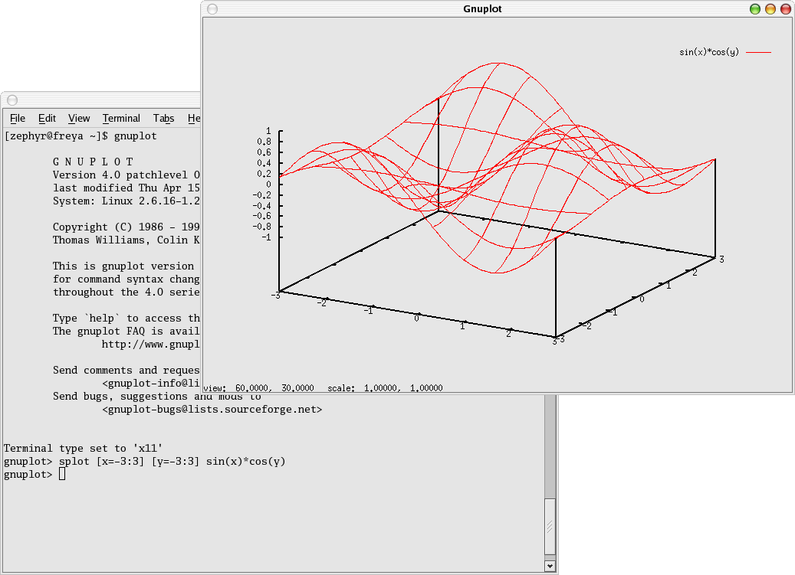Click the Thomas Williams, Colin line
Viewport: 795px width, 575px height.
[126, 240]
